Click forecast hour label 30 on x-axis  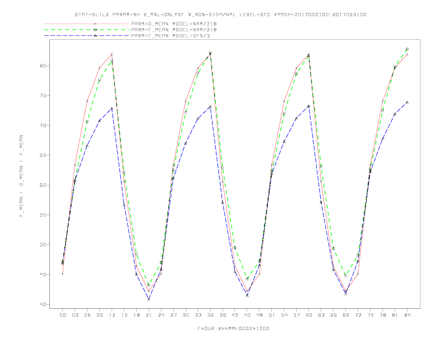coord(186,315)
